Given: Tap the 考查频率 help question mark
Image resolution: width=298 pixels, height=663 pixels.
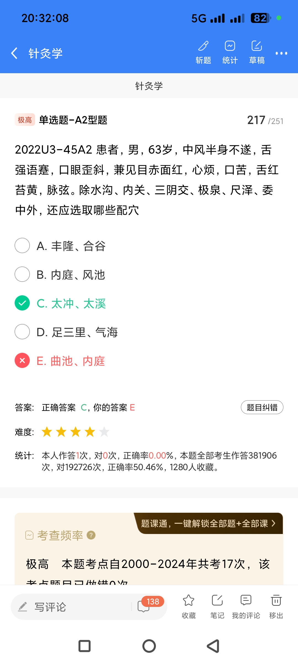Looking at the screenshot, I should point(91,535).
